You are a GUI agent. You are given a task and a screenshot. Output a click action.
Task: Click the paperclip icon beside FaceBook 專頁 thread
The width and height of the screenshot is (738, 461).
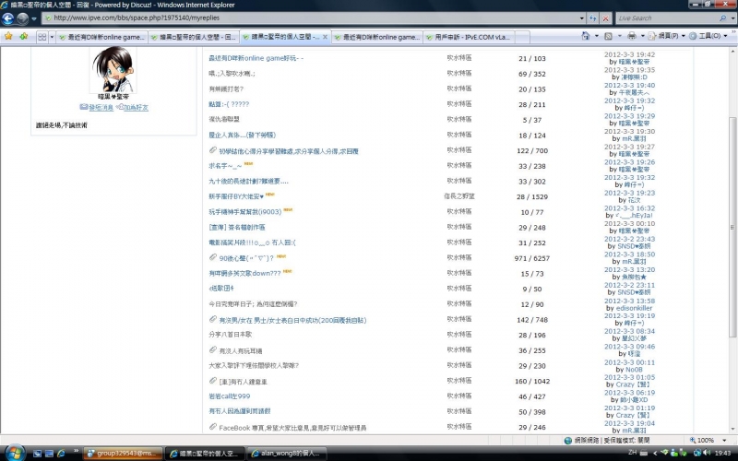pyautogui.click(x=213, y=427)
